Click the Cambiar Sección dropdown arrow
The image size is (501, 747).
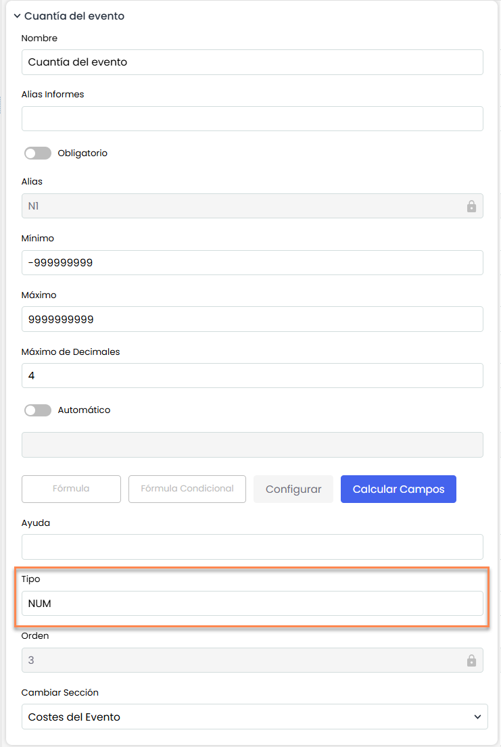(x=477, y=717)
